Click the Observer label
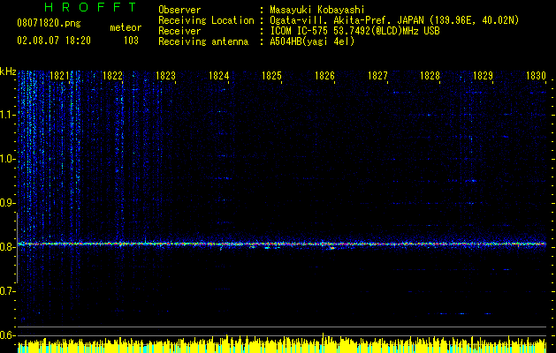Viewport: 556px width, 353px height. (x=179, y=10)
